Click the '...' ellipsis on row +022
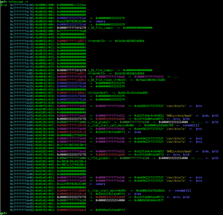 (176, 77)
